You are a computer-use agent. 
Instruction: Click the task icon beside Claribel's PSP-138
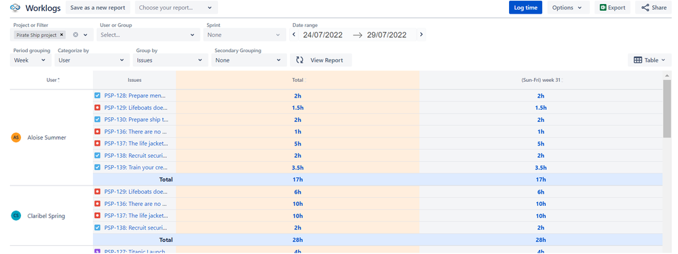pyautogui.click(x=97, y=228)
